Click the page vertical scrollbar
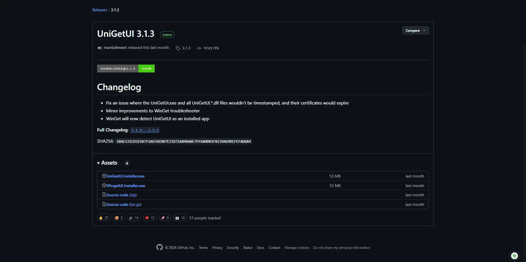The image size is (526, 262). [x=525, y=152]
